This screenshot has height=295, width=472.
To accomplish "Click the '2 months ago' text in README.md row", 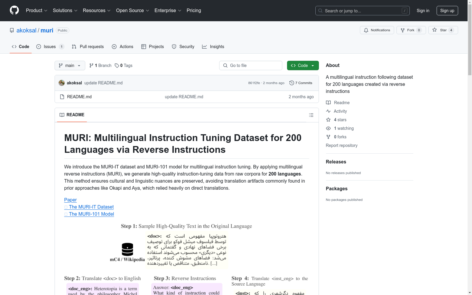I will pyautogui.click(x=301, y=97).
